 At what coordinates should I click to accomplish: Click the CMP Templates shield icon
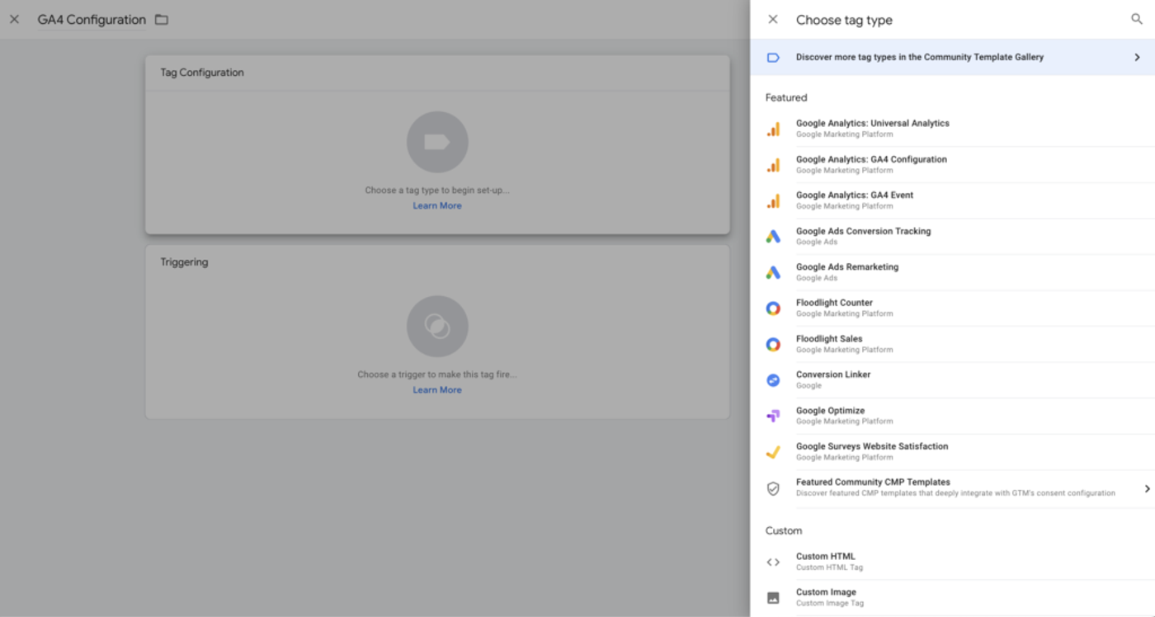coord(773,488)
